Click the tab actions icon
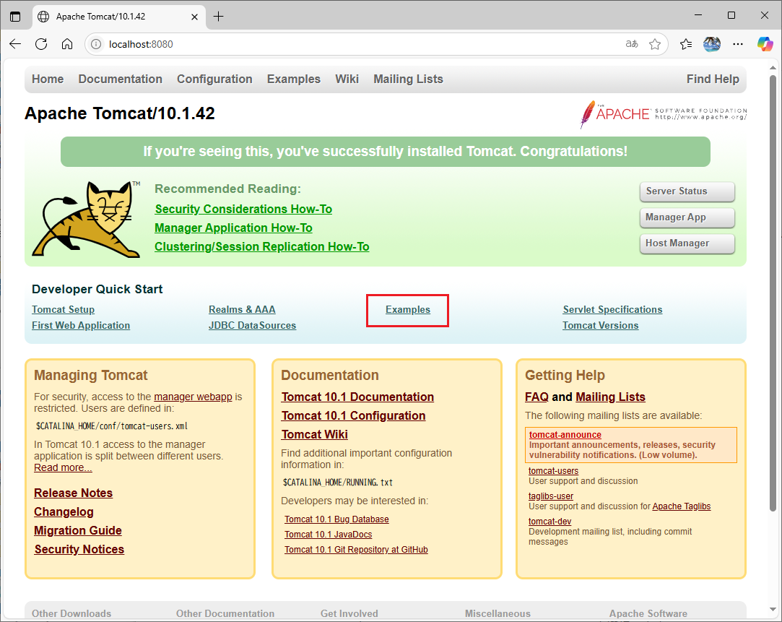782x622 pixels. pyautogui.click(x=15, y=16)
